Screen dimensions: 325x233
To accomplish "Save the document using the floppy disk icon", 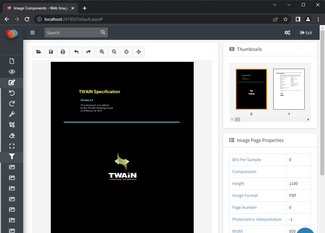I will click(x=51, y=52).
